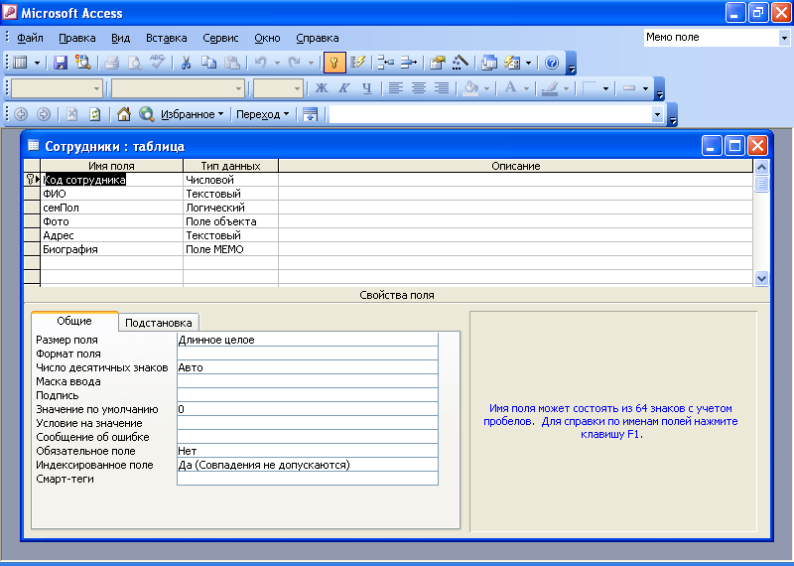Image resolution: width=794 pixels, height=566 pixels.
Task: Toggle underline formatting (Ч)
Action: [367, 88]
